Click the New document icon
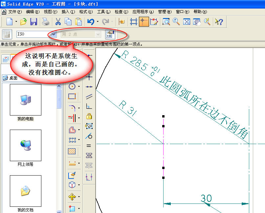The image size is (265, 213). click(10, 22)
